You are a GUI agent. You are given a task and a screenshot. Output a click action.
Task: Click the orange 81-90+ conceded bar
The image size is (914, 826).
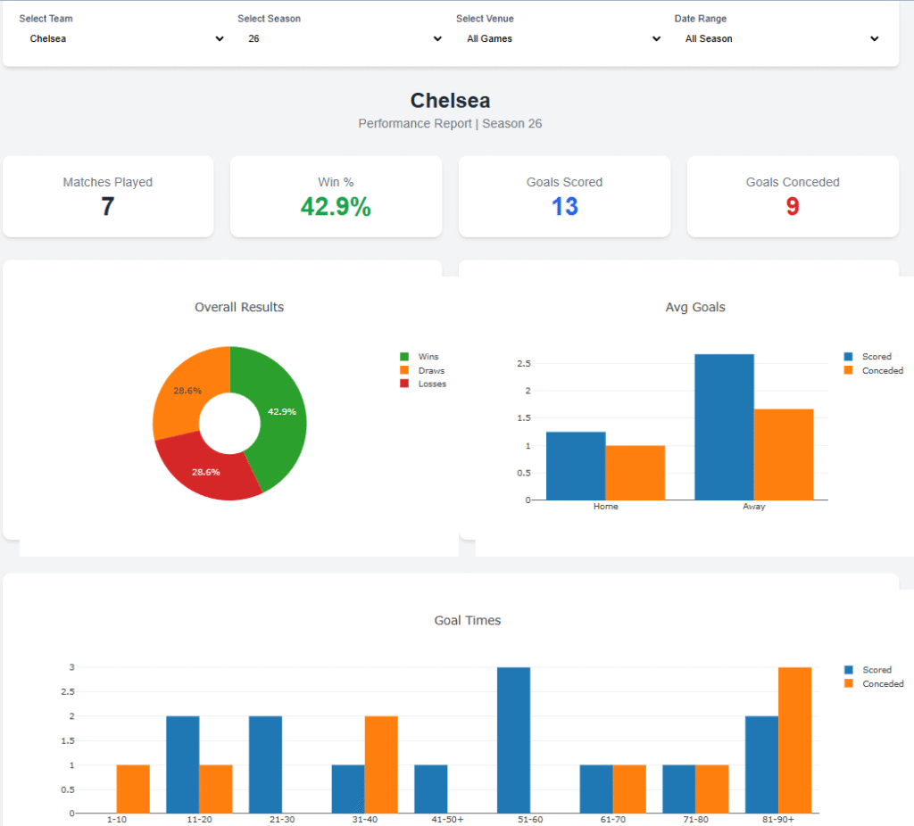pos(794,740)
